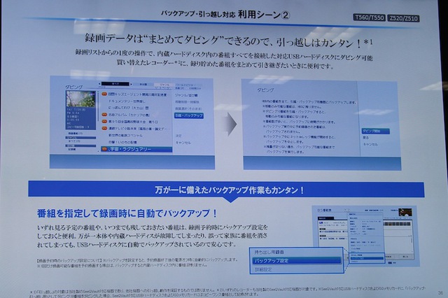Image resolution: width=448 pixels, height=298 pixels.
Task: Click orange icon on 宇宙・ラグジュアリー row
Action: coord(104,149)
